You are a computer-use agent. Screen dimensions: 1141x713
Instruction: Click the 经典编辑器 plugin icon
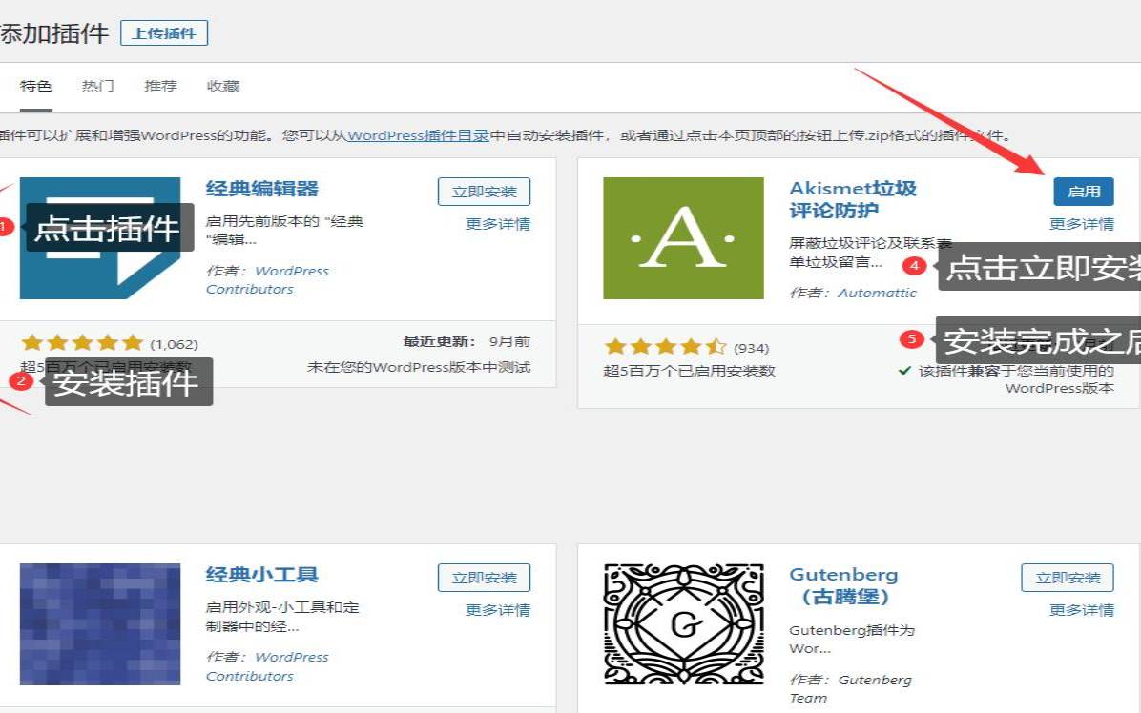99,238
